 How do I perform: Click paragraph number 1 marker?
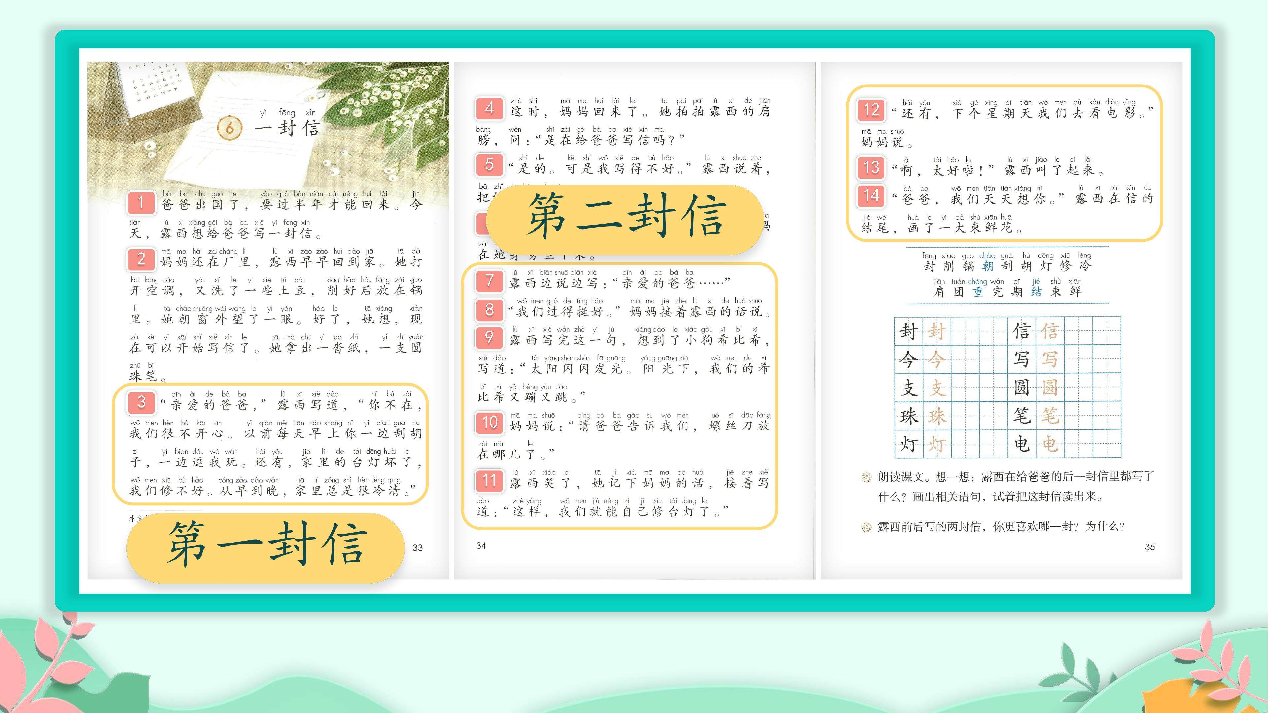click(x=141, y=202)
